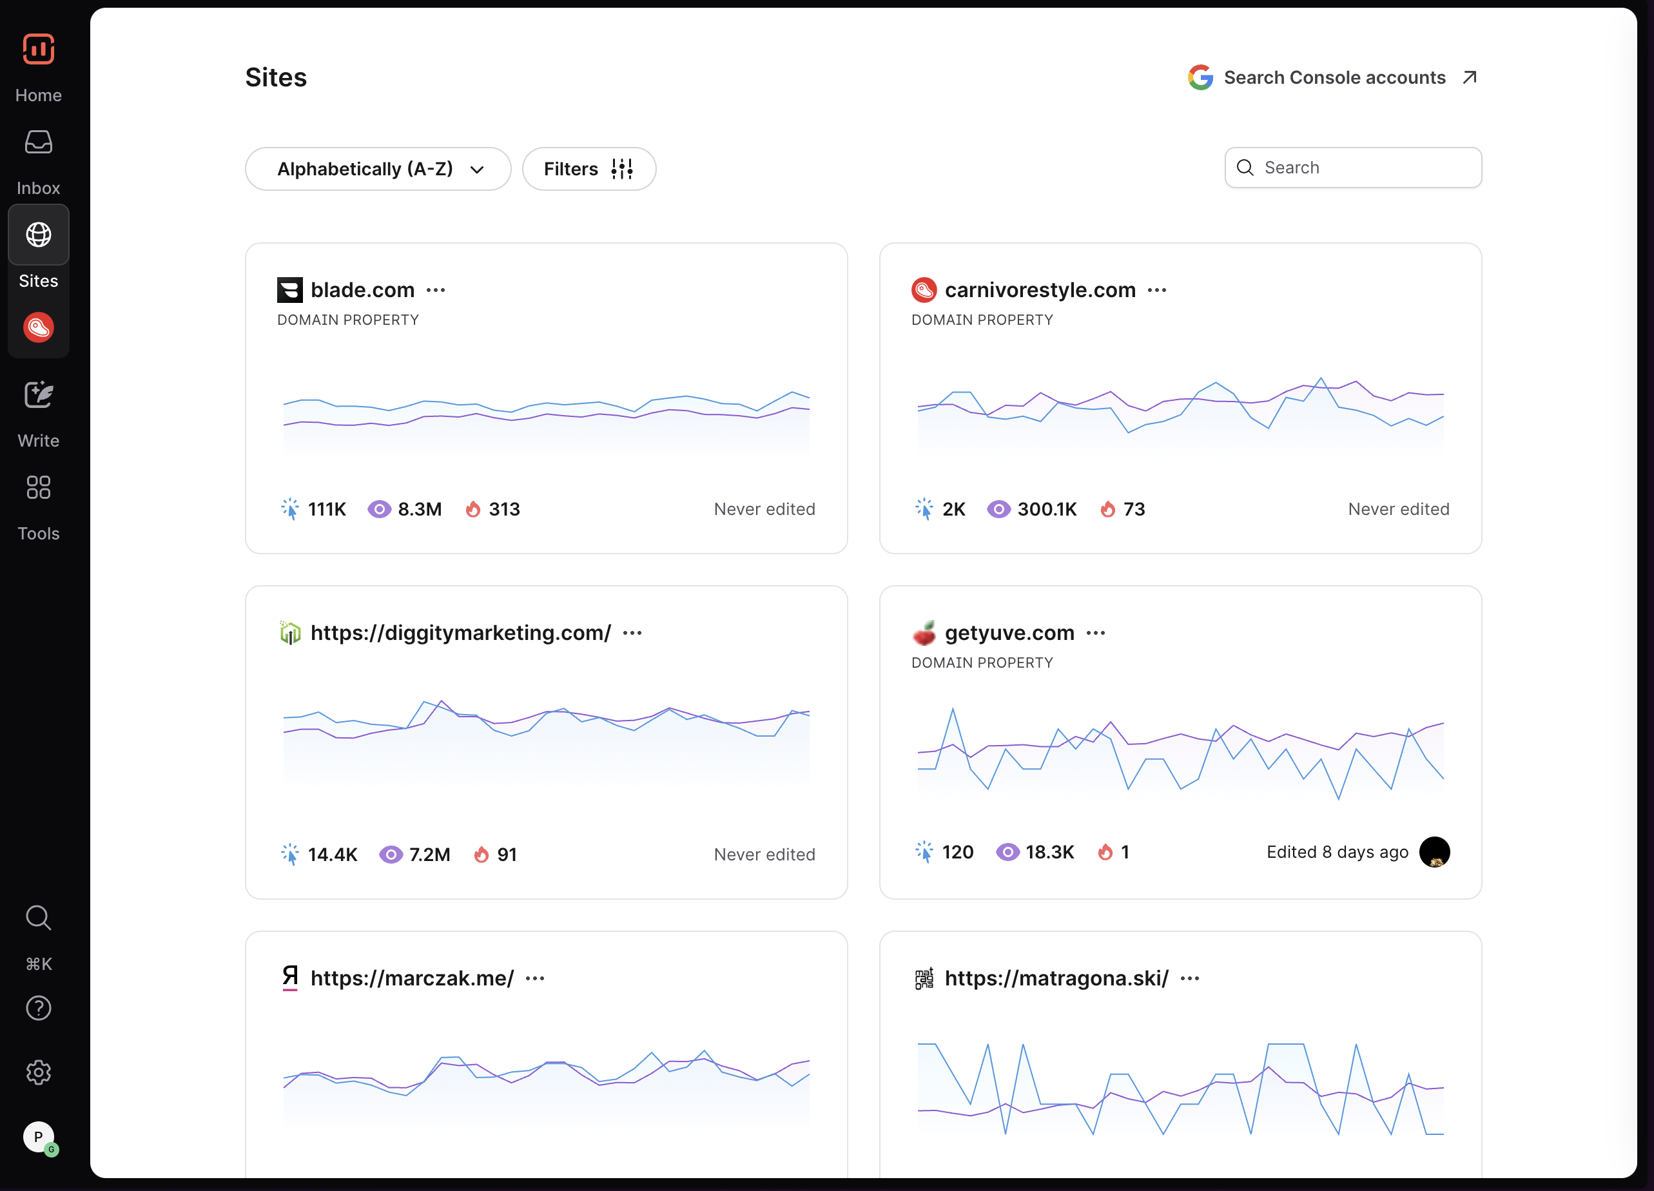Open the Tools grid icon
Screen dimensions: 1654x1191
coord(38,487)
